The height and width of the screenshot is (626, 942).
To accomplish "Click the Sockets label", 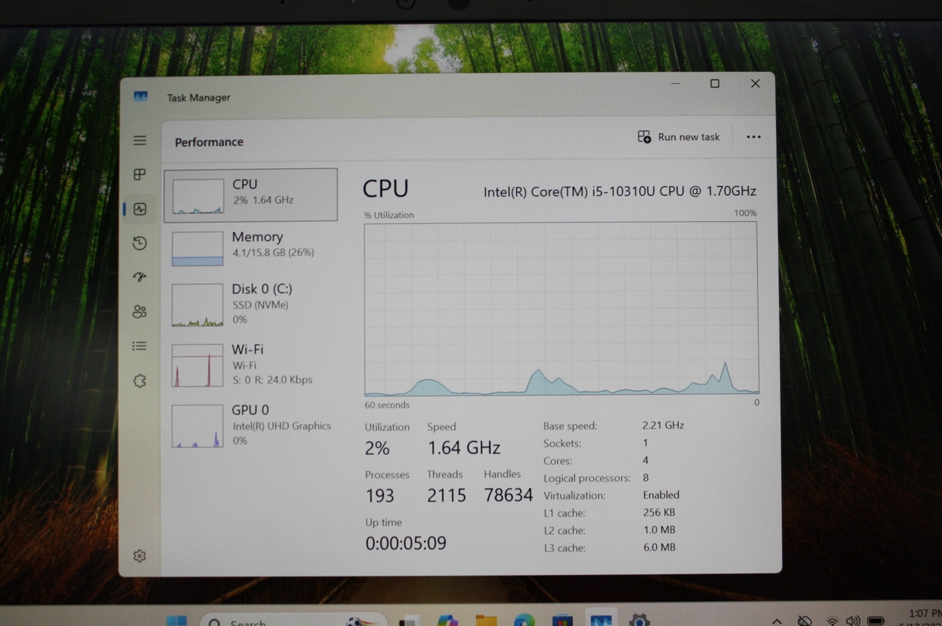I will (562, 443).
